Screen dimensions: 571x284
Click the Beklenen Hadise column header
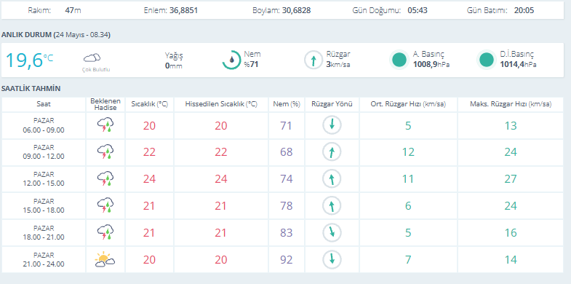105,104
